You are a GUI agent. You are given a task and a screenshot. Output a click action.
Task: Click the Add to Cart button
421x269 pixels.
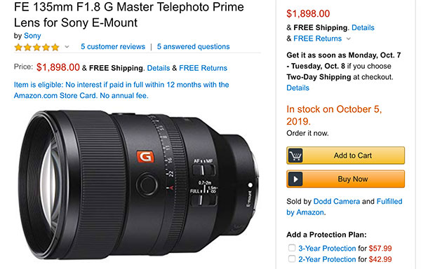point(345,156)
